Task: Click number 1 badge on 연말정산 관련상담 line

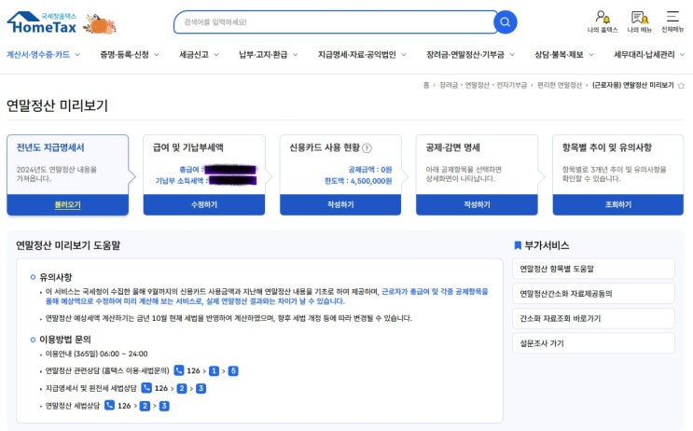Action: tap(214, 371)
